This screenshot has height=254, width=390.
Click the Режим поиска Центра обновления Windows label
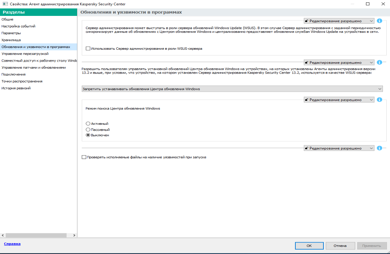[x=123, y=109]
